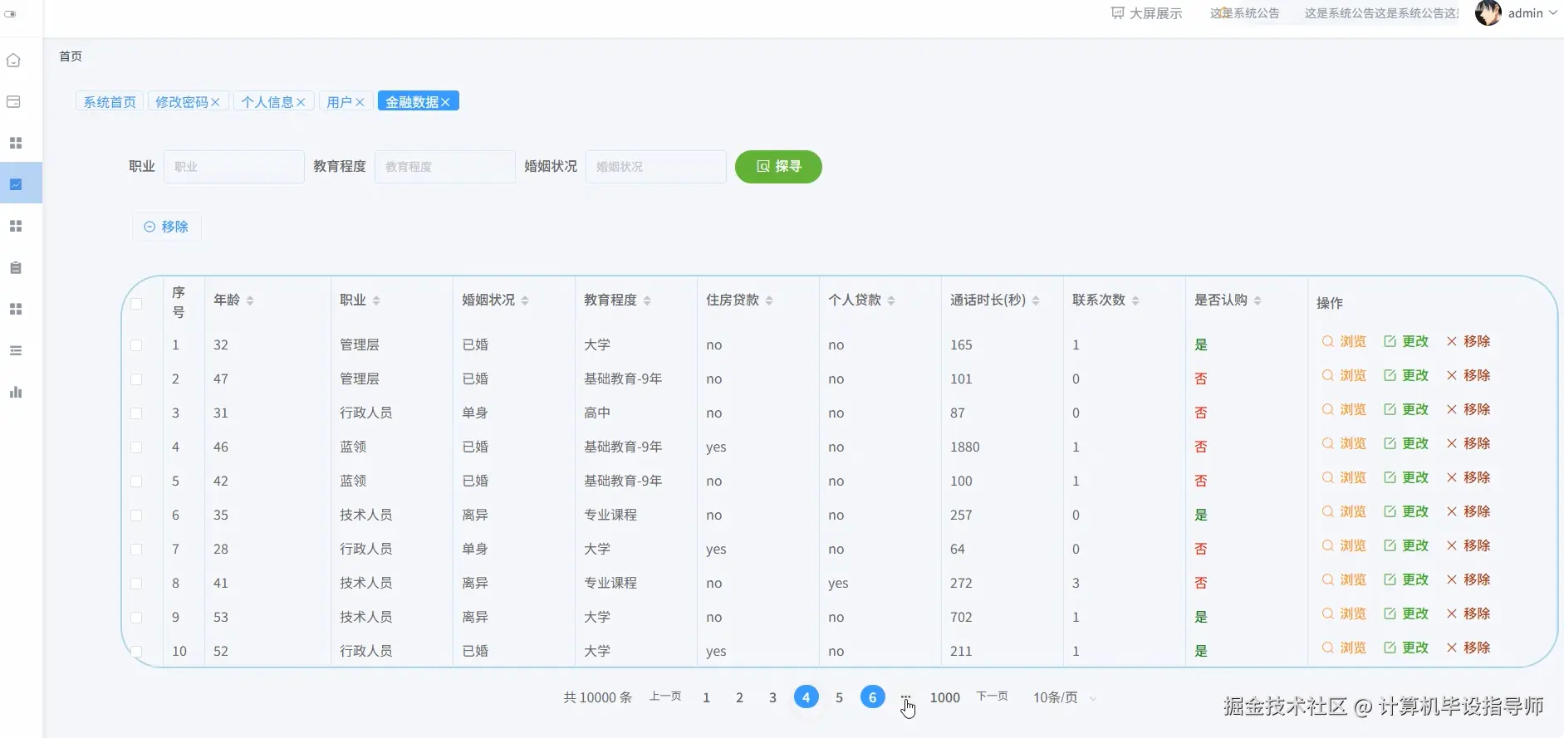1564x738 pixels.
Task: Open the clipboard icon in sidebar
Action: [x=16, y=267]
